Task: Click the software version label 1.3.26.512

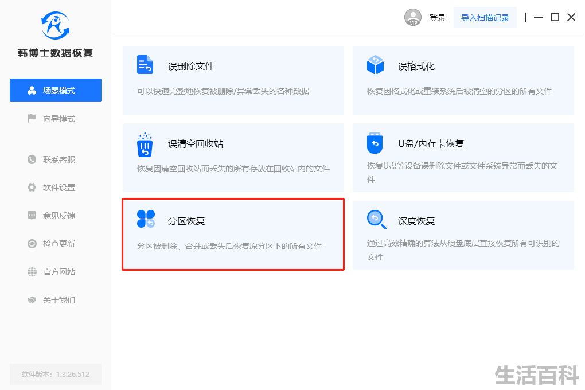Action: (x=56, y=375)
